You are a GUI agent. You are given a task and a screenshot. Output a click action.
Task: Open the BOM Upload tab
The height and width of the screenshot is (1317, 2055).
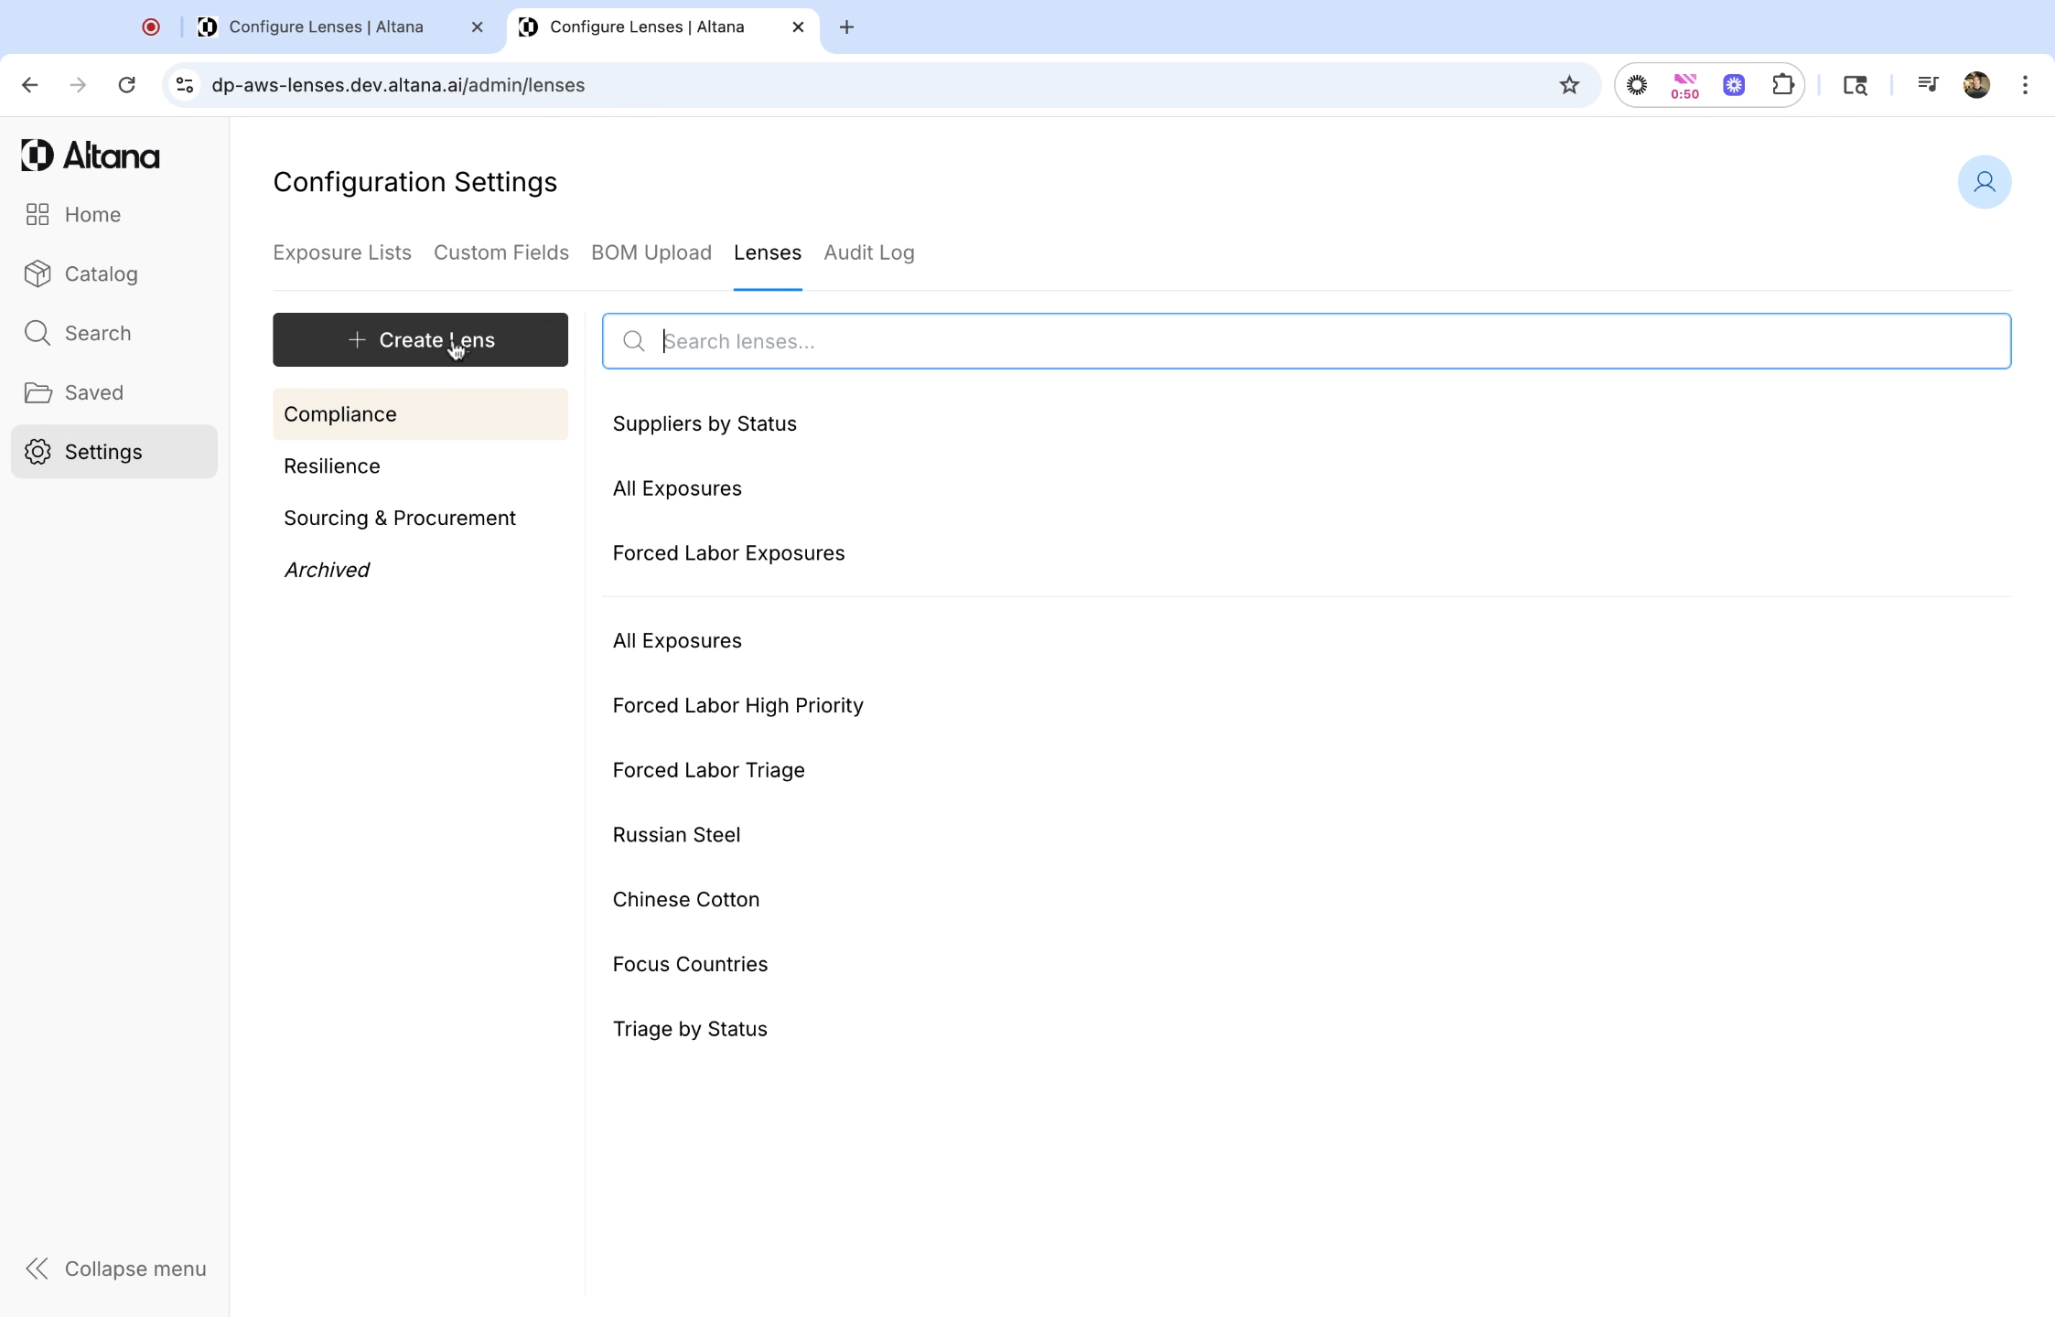(x=651, y=252)
